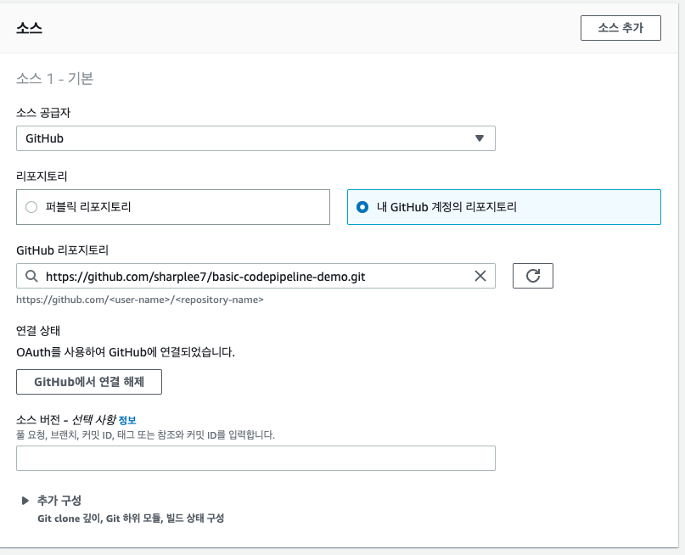Open the 소스 공급자 GitHub dropdown
The width and height of the screenshot is (685, 555).
[255, 138]
